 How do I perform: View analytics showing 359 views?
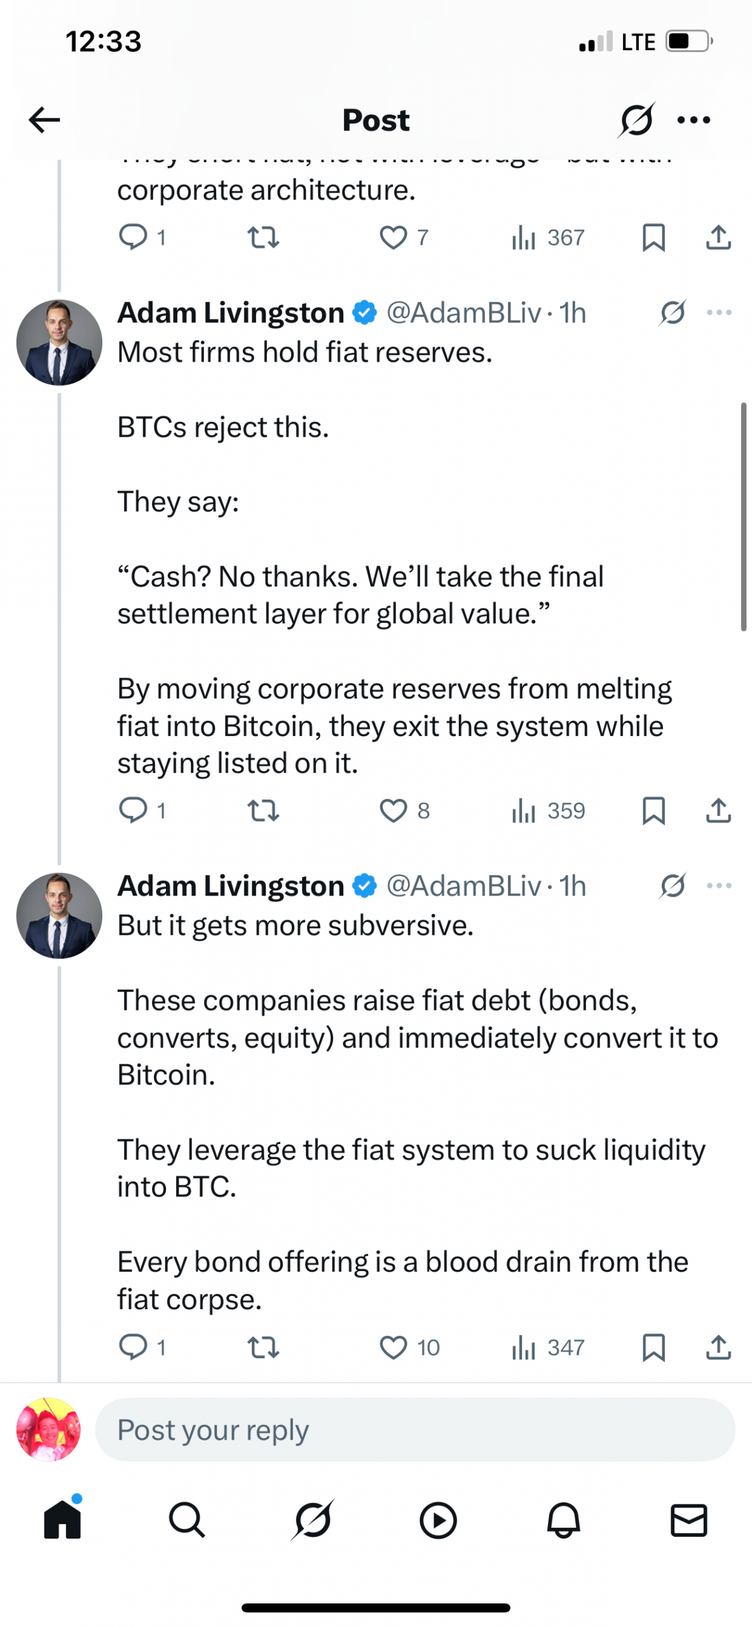pos(548,810)
